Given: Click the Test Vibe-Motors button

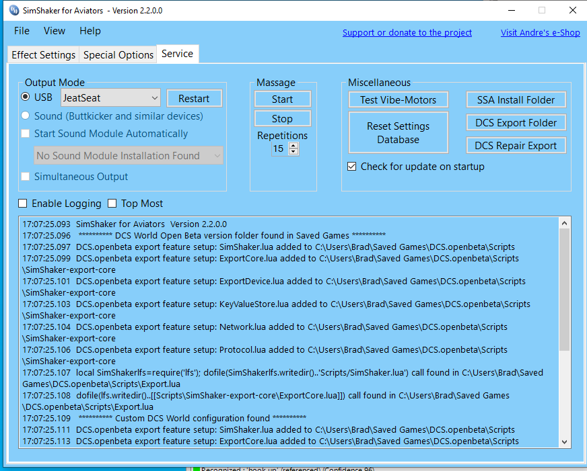Looking at the screenshot, I should pos(399,99).
